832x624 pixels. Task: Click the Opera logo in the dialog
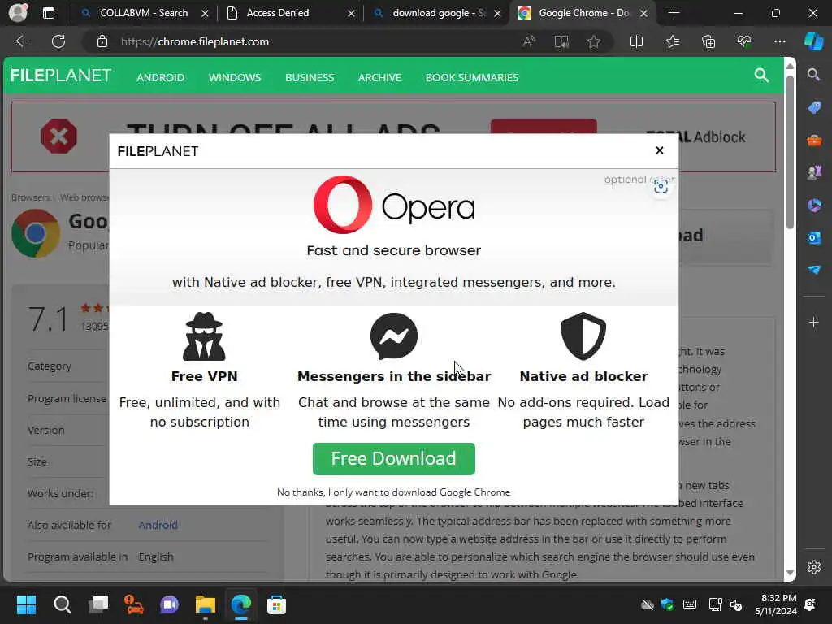click(x=394, y=206)
